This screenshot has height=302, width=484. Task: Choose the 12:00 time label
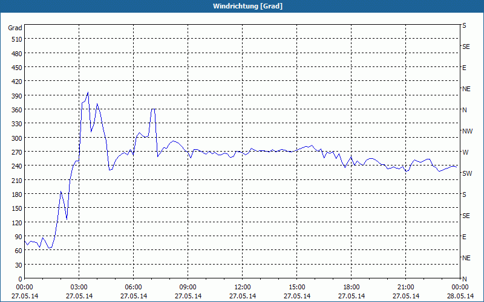pos(243,288)
